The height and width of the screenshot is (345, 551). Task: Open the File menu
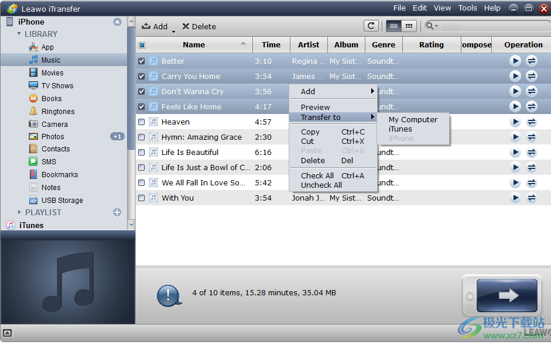(x=399, y=8)
